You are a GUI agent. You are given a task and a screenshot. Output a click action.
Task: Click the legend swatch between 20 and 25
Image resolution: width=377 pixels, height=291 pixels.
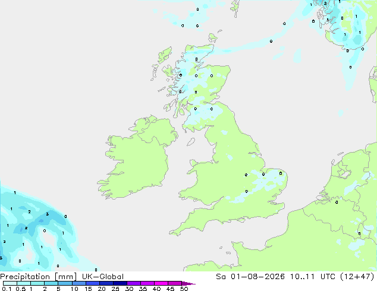(106, 283)
